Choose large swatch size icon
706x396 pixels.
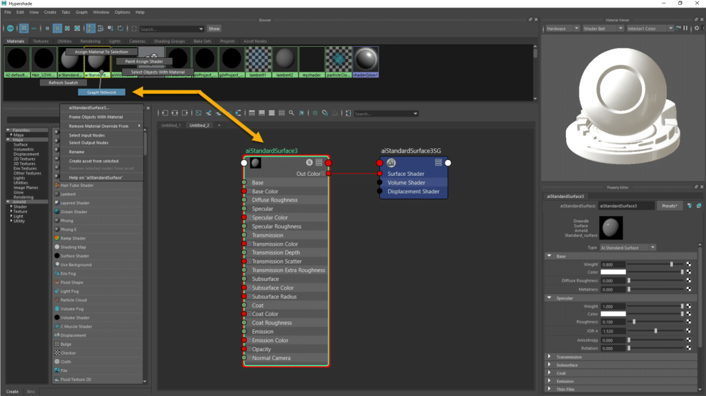[67, 28]
